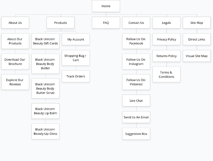Click the Track Orders box
This screenshot has height=161, width=213.
point(76,76)
